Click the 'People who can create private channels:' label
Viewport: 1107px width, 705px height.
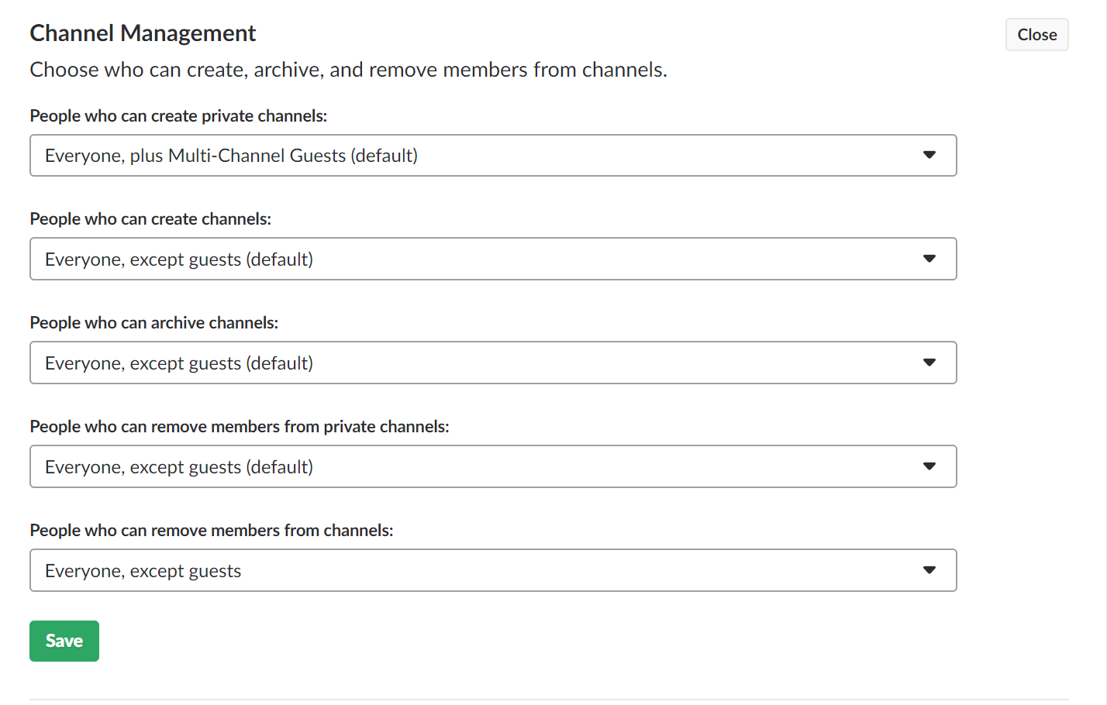point(178,116)
